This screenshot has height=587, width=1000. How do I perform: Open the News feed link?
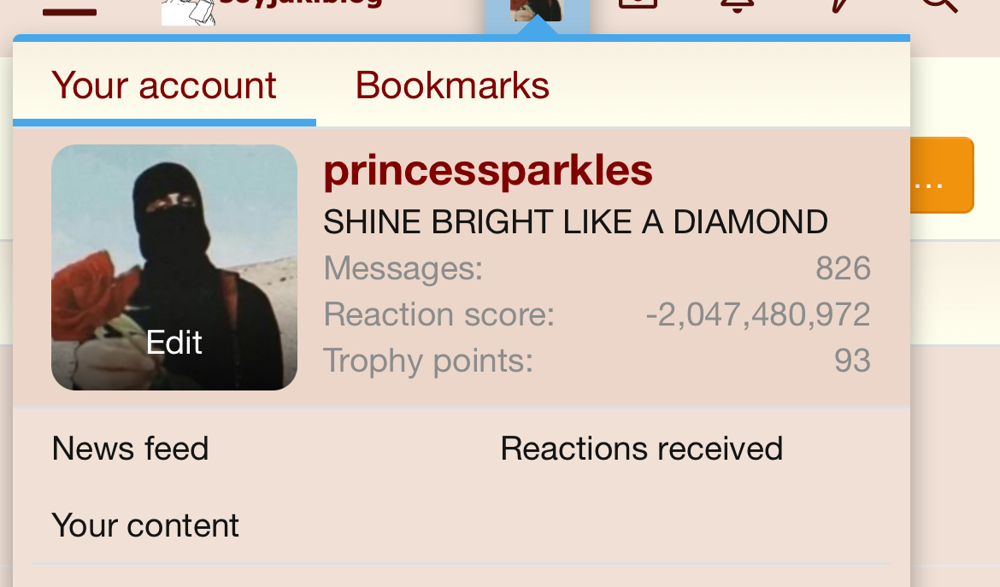coord(130,448)
